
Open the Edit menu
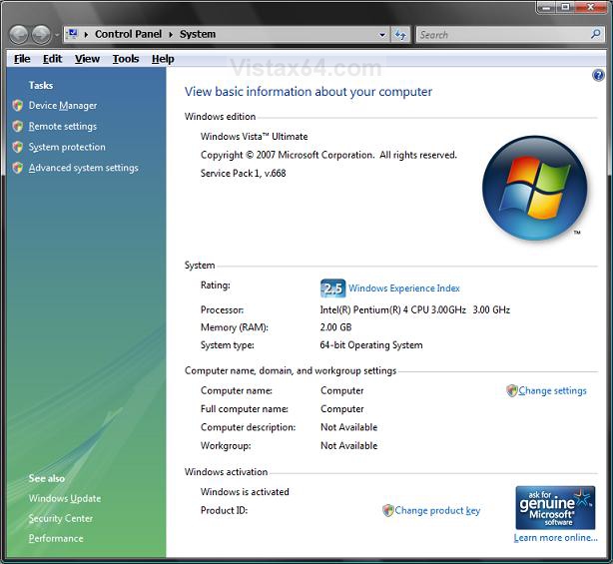click(x=52, y=59)
